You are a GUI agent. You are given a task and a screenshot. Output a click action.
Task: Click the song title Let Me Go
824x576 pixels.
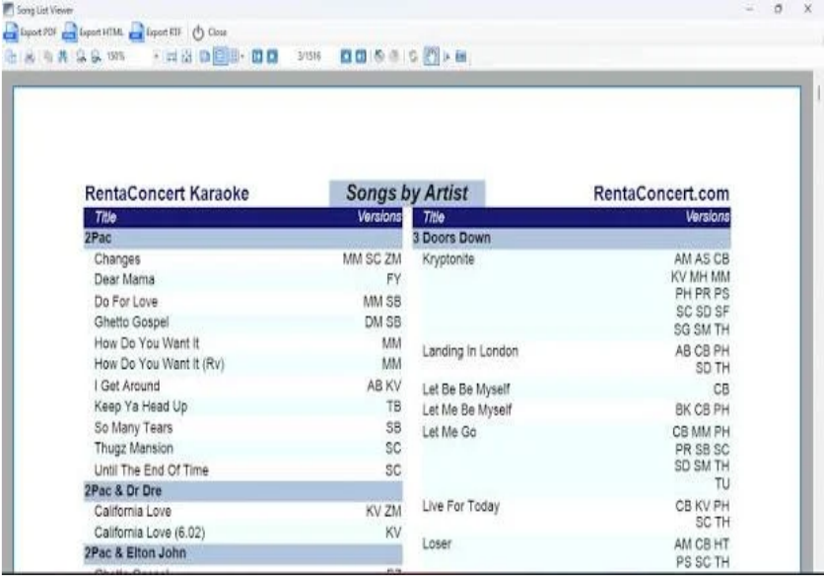pos(449,432)
